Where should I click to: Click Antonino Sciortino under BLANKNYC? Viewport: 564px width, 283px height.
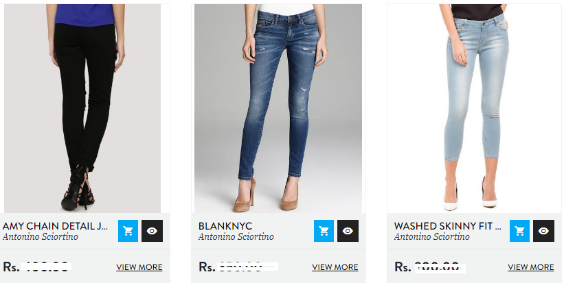coord(236,236)
